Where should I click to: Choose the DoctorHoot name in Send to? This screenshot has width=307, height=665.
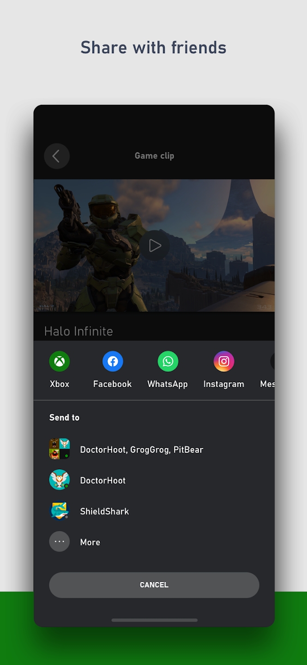(x=103, y=481)
